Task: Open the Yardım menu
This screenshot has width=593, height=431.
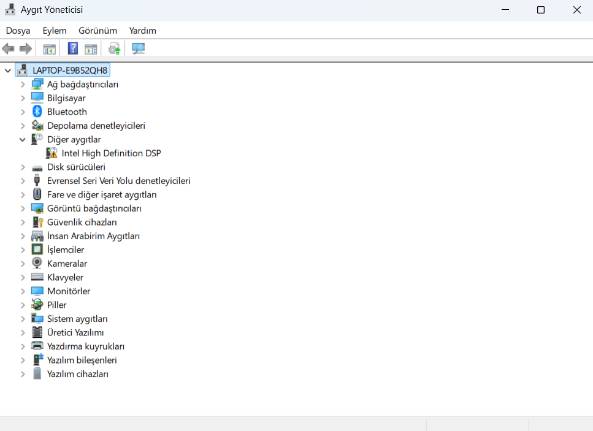Action: point(142,31)
